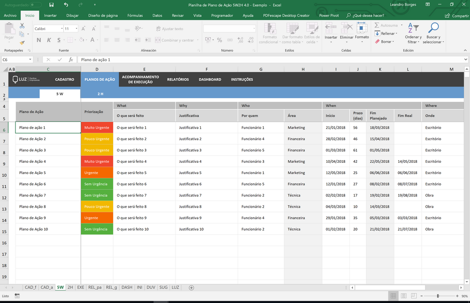Open the Vista ribbon tab
The width and height of the screenshot is (470, 303).
(x=197, y=15)
